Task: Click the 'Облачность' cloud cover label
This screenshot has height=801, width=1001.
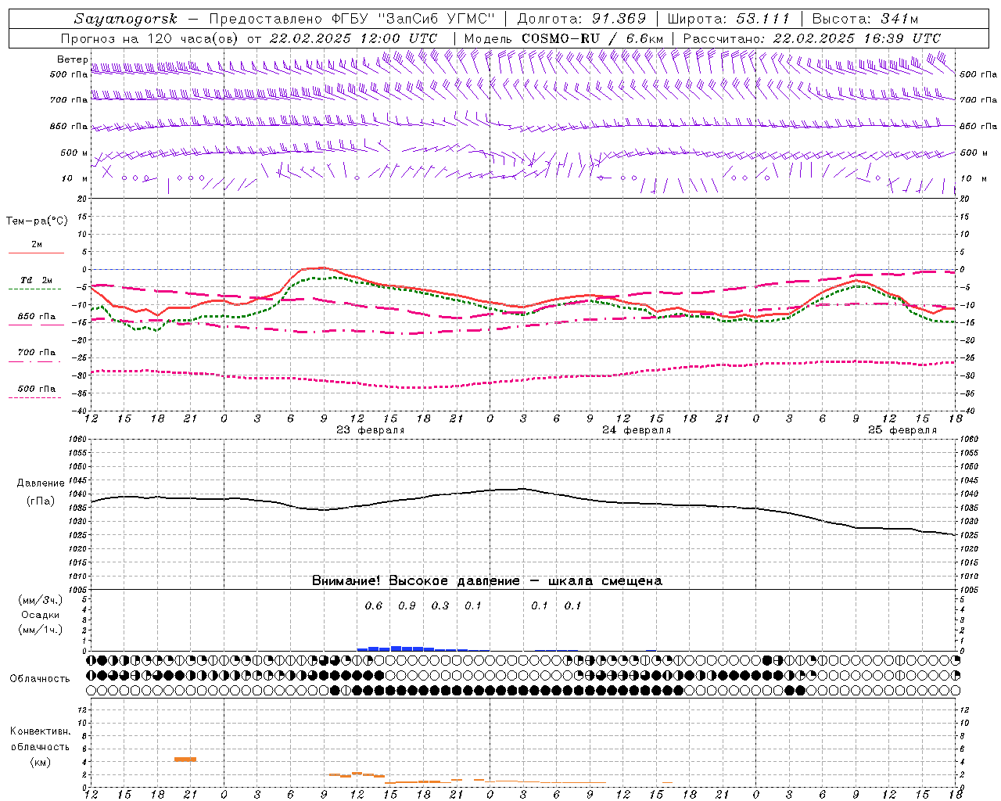Action: 40,679
